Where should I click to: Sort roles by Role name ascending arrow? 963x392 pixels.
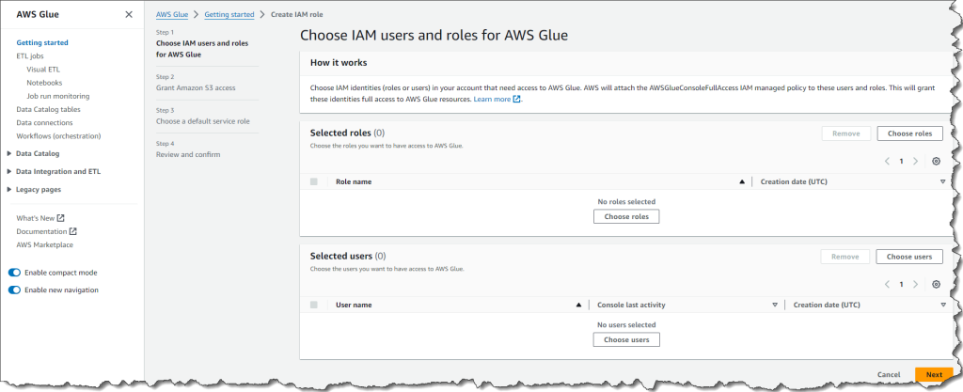tap(742, 181)
